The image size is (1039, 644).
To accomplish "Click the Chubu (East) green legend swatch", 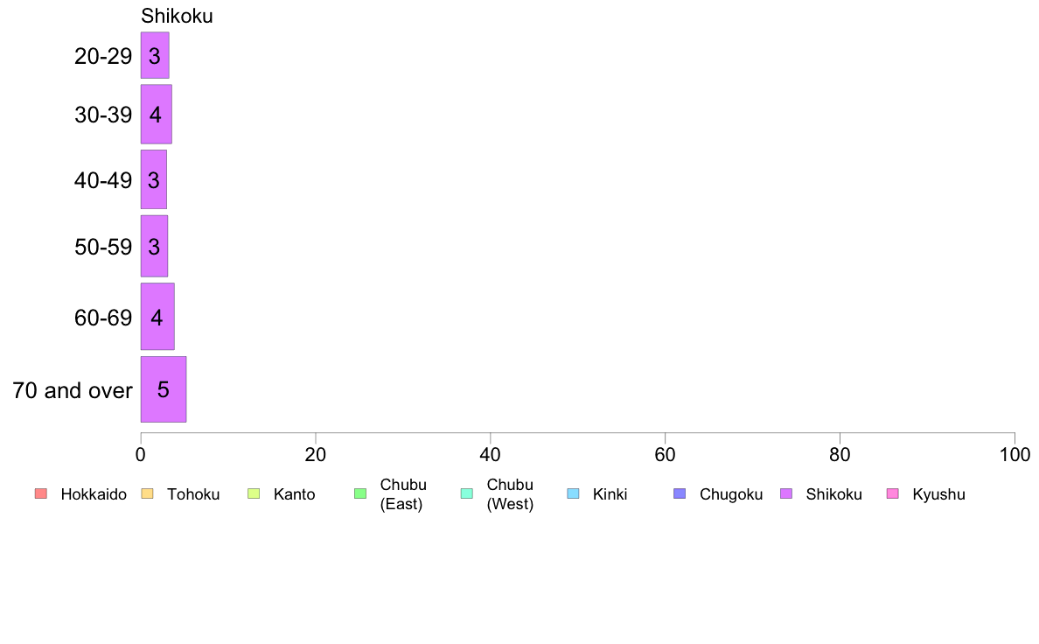I will [360, 493].
